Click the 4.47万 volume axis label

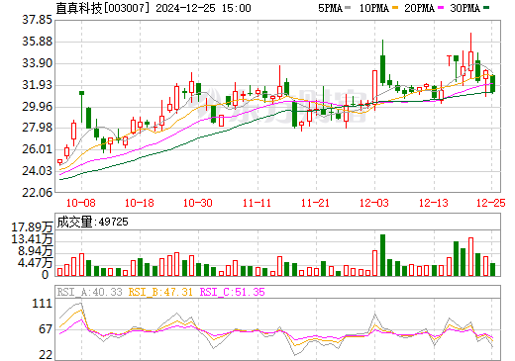[x=36, y=263]
